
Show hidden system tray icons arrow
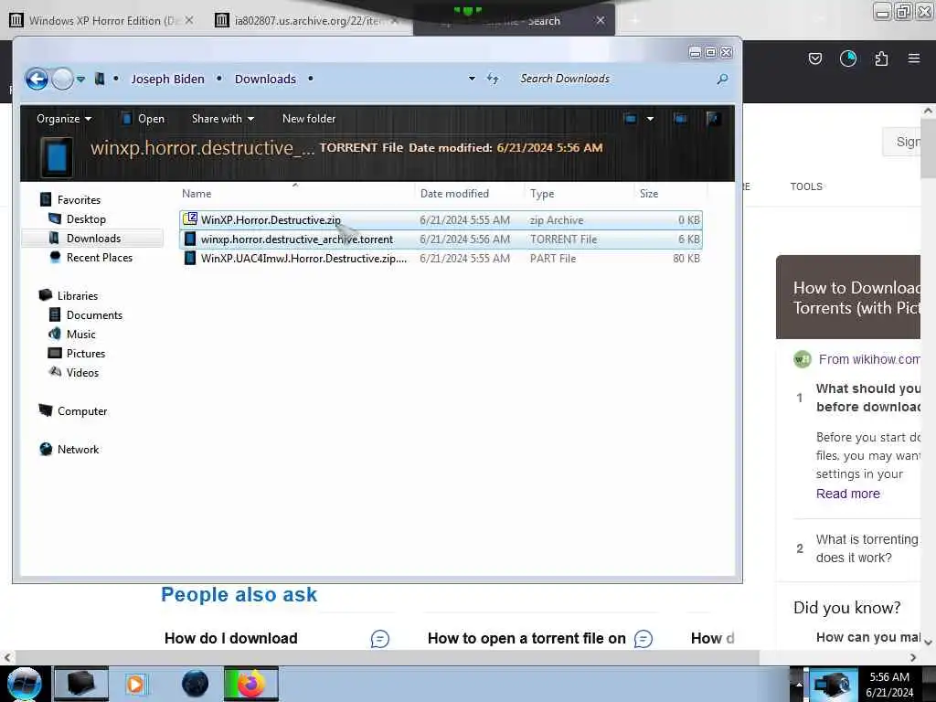coord(799,684)
